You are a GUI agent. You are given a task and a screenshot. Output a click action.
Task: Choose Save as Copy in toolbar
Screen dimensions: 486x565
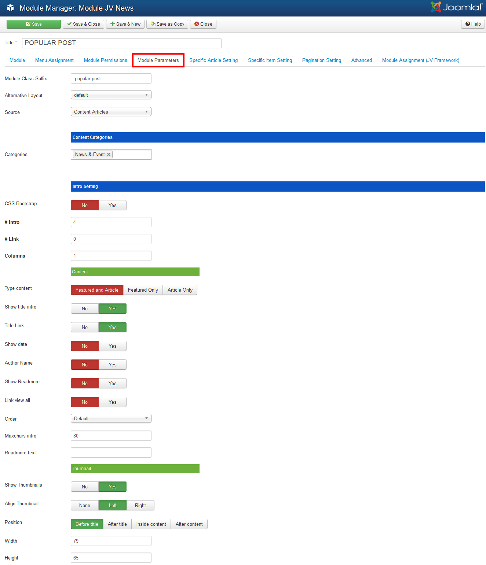[x=167, y=24]
